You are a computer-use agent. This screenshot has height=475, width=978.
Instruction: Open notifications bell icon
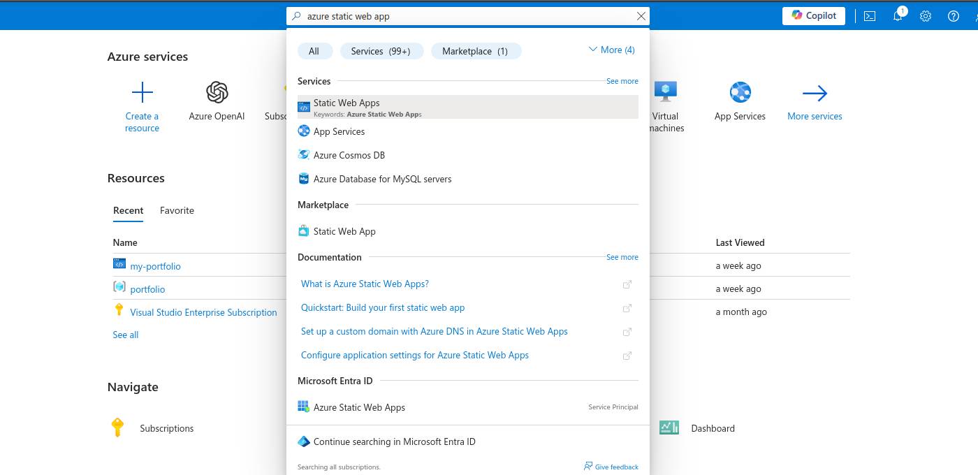click(898, 16)
